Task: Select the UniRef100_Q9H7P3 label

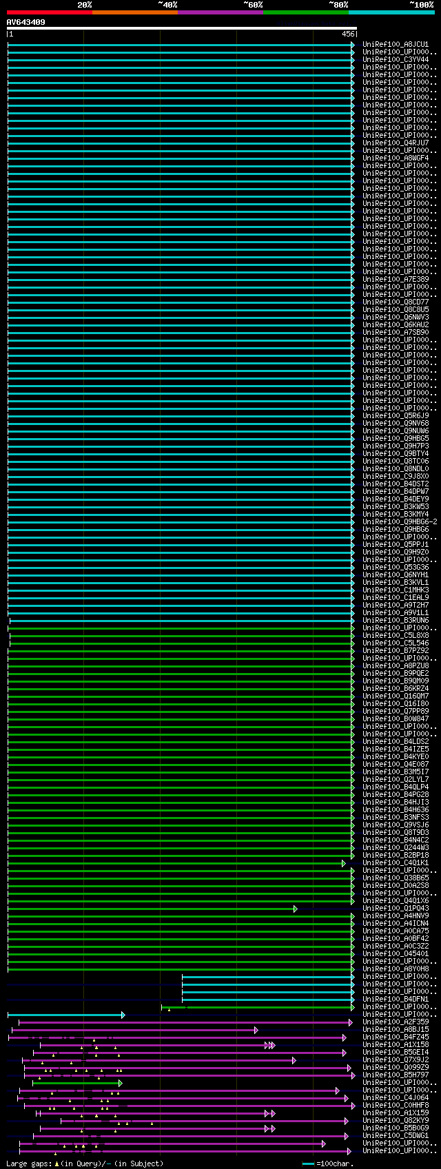Action: click(396, 446)
